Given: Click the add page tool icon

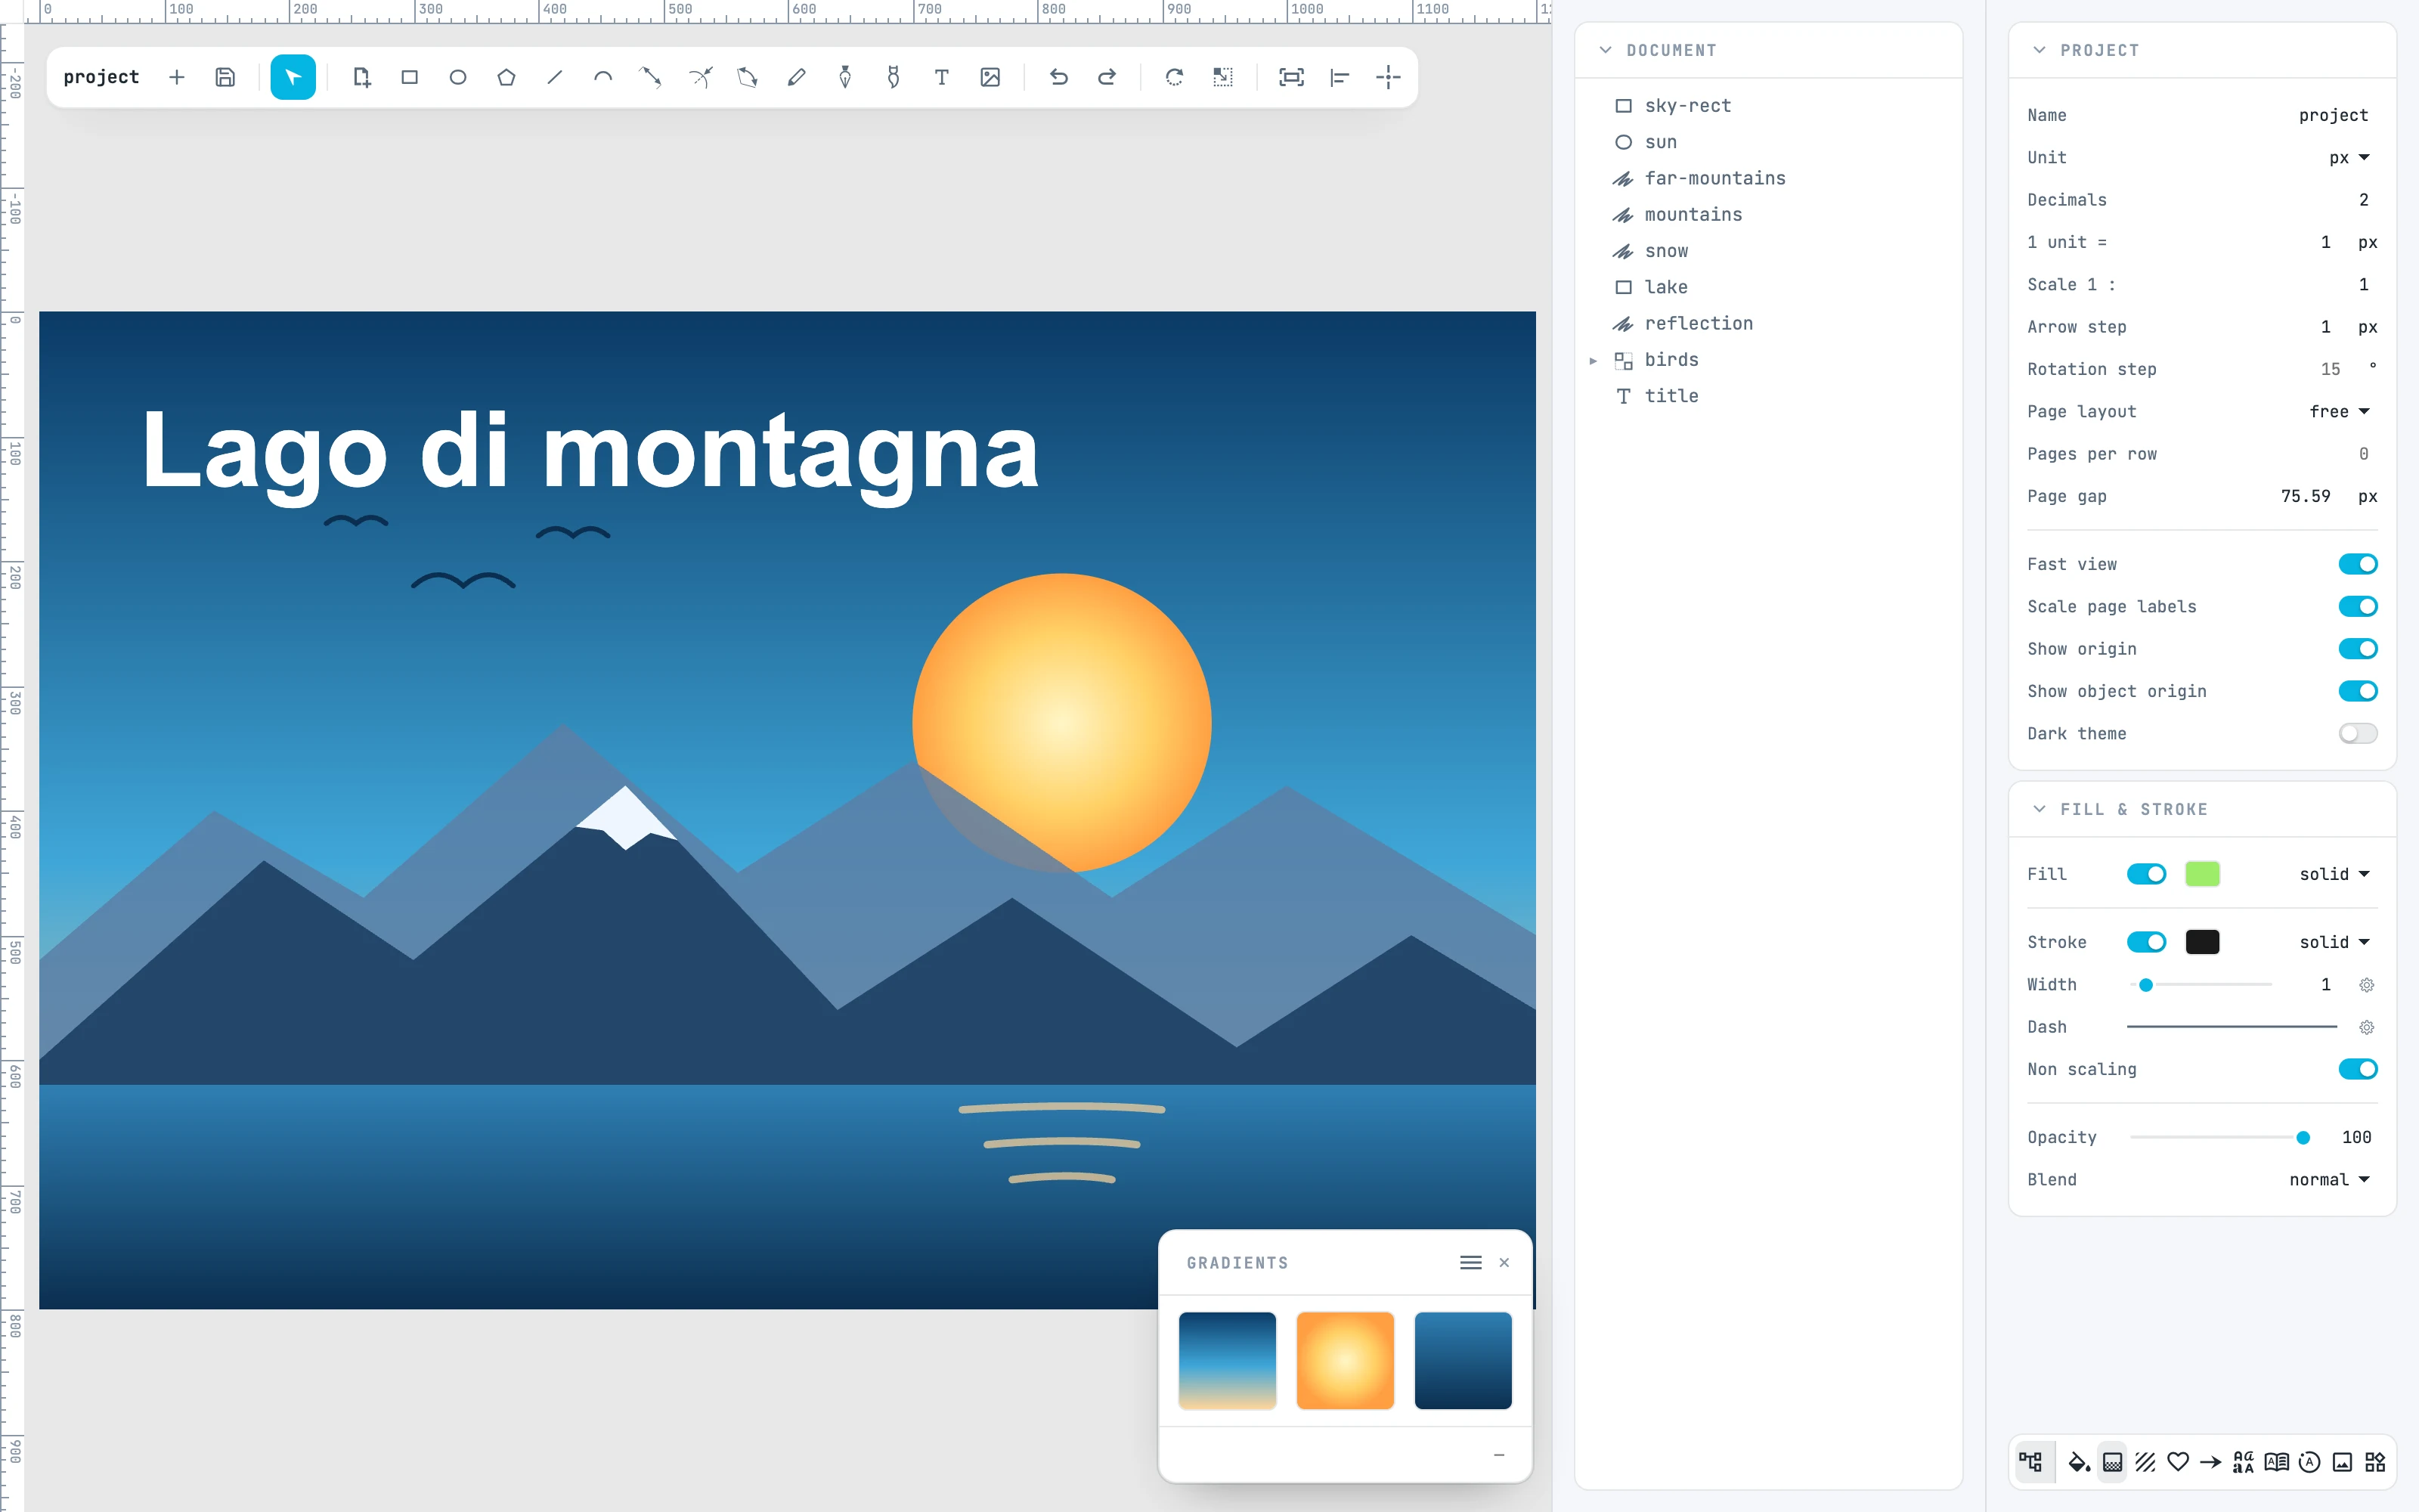Looking at the screenshot, I should (x=361, y=77).
